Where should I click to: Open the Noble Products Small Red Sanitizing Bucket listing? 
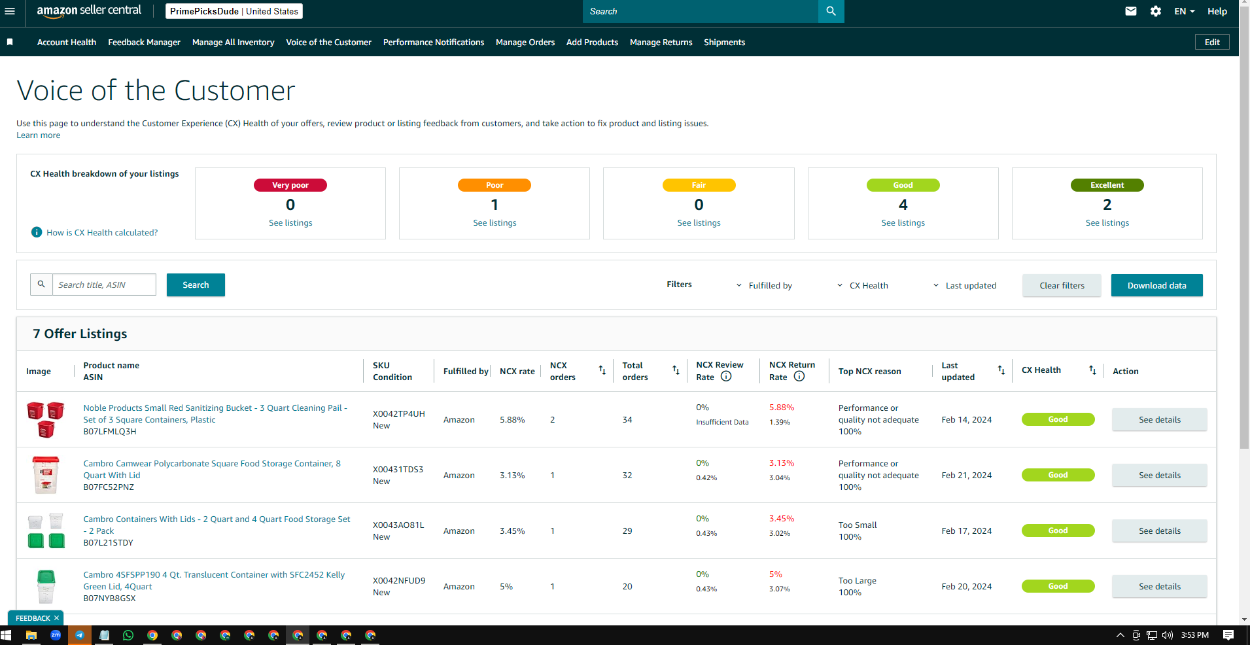[x=215, y=413]
